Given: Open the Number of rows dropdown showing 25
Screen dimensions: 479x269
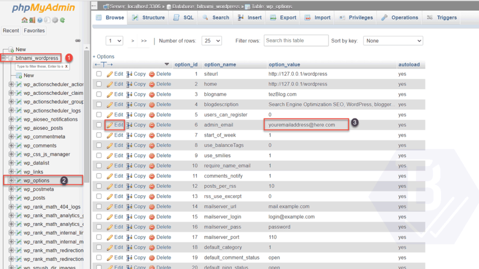Looking at the screenshot, I should tap(211, 41).
